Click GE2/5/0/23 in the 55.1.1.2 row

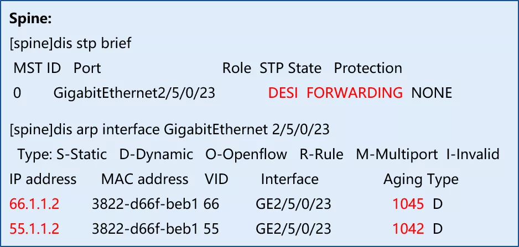(293, 228)
